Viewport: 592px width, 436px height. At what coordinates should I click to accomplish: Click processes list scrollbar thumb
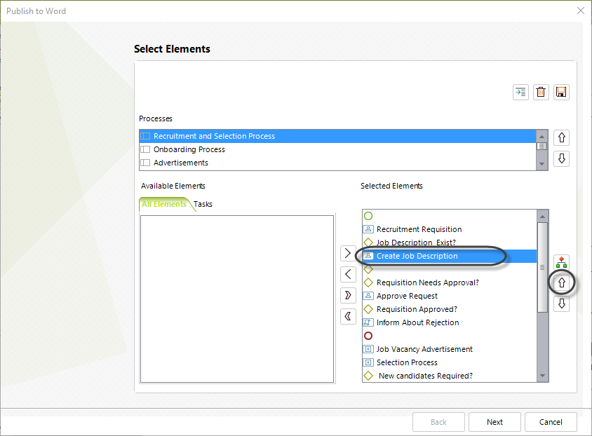point(541,146)
